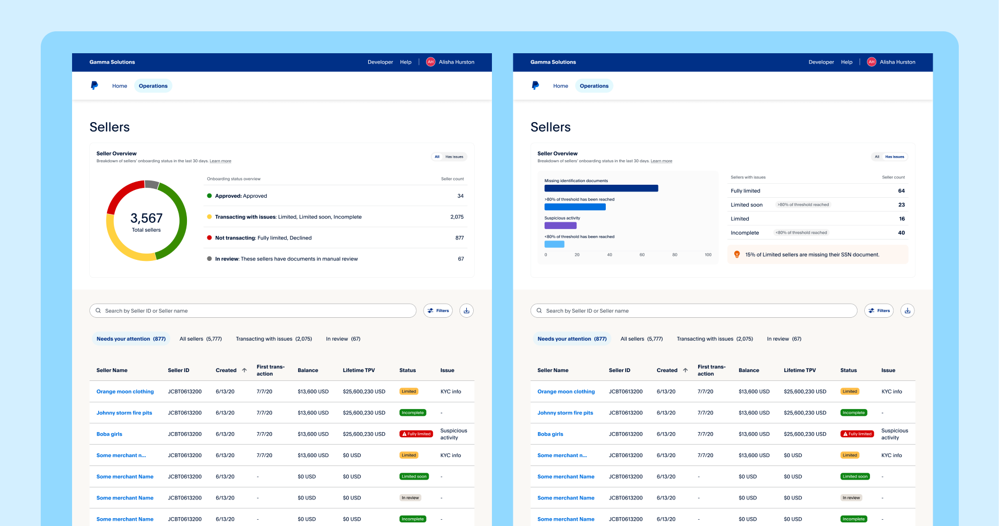Select Transacting with issues tab in left window
Viewport: 999px width, 526px height.
(x=274, y=339)
